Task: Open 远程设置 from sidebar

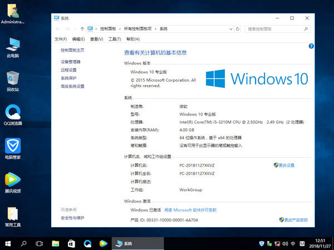Action: 68,70
